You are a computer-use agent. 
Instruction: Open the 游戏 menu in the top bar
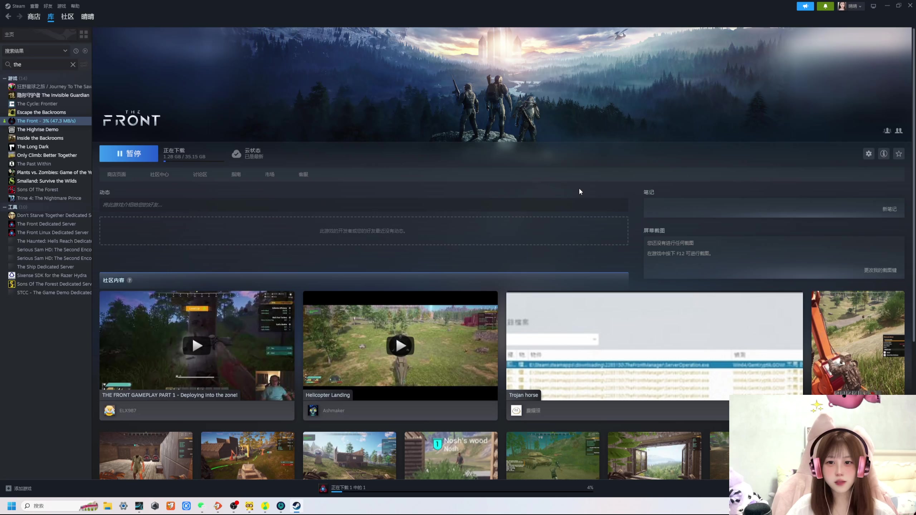[x=62, y=6]
